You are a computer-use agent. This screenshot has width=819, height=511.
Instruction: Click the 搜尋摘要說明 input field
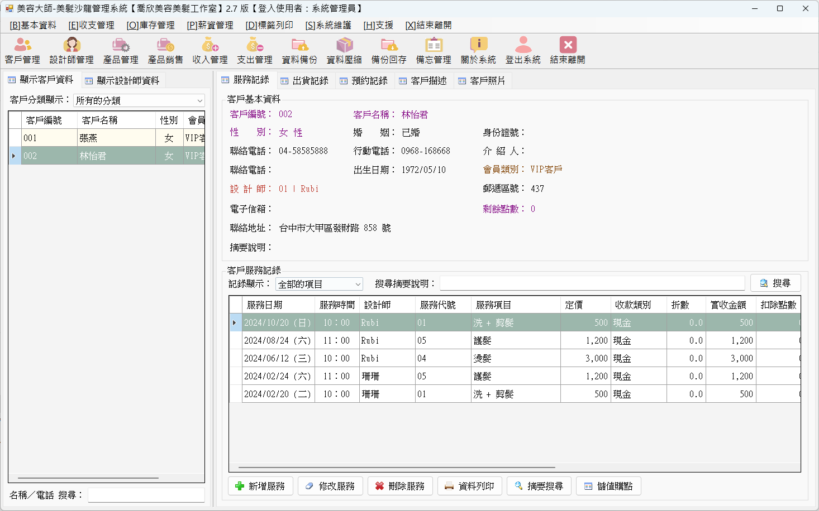tap(592, 283)
